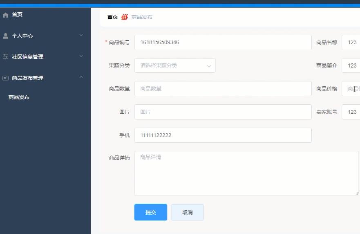
Task: Focus the 商品名称 input field
Action: pos(351,42)
